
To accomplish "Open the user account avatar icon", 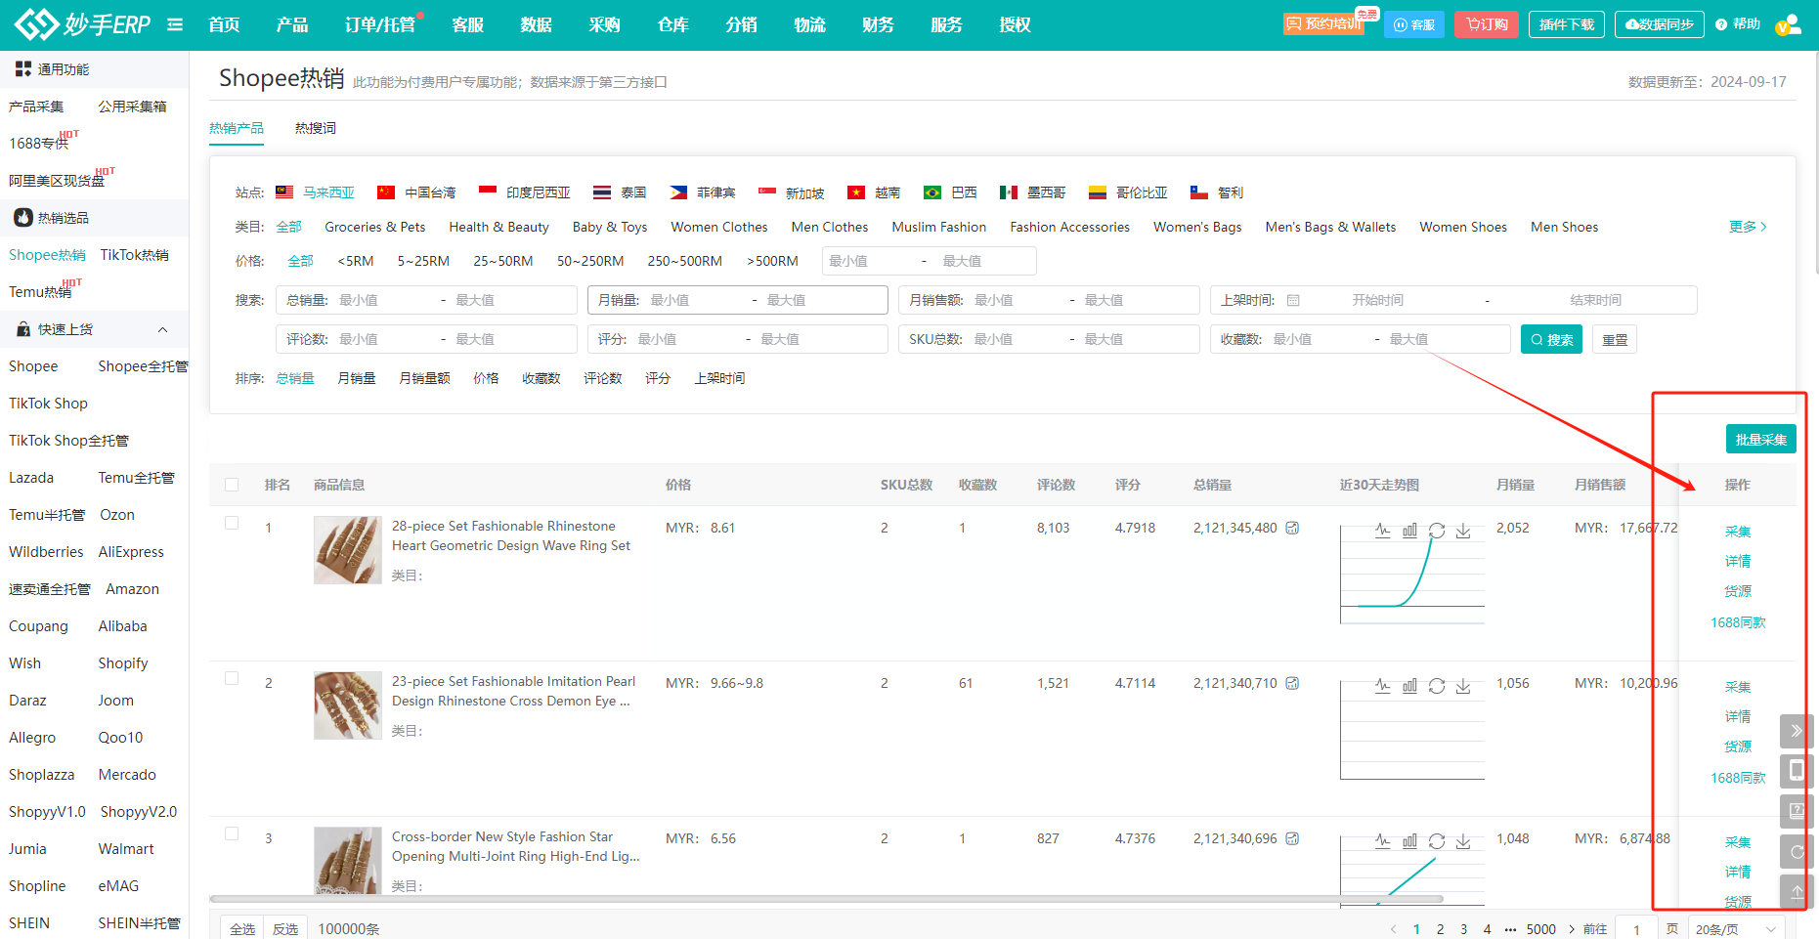I will coord(1788,24).
